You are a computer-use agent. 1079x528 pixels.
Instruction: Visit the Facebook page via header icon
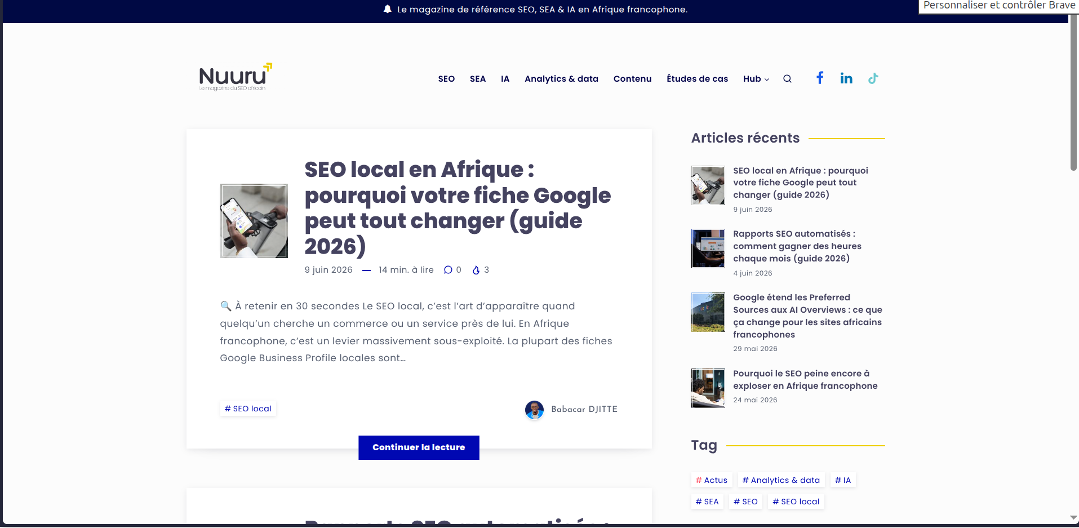(820, 78)
